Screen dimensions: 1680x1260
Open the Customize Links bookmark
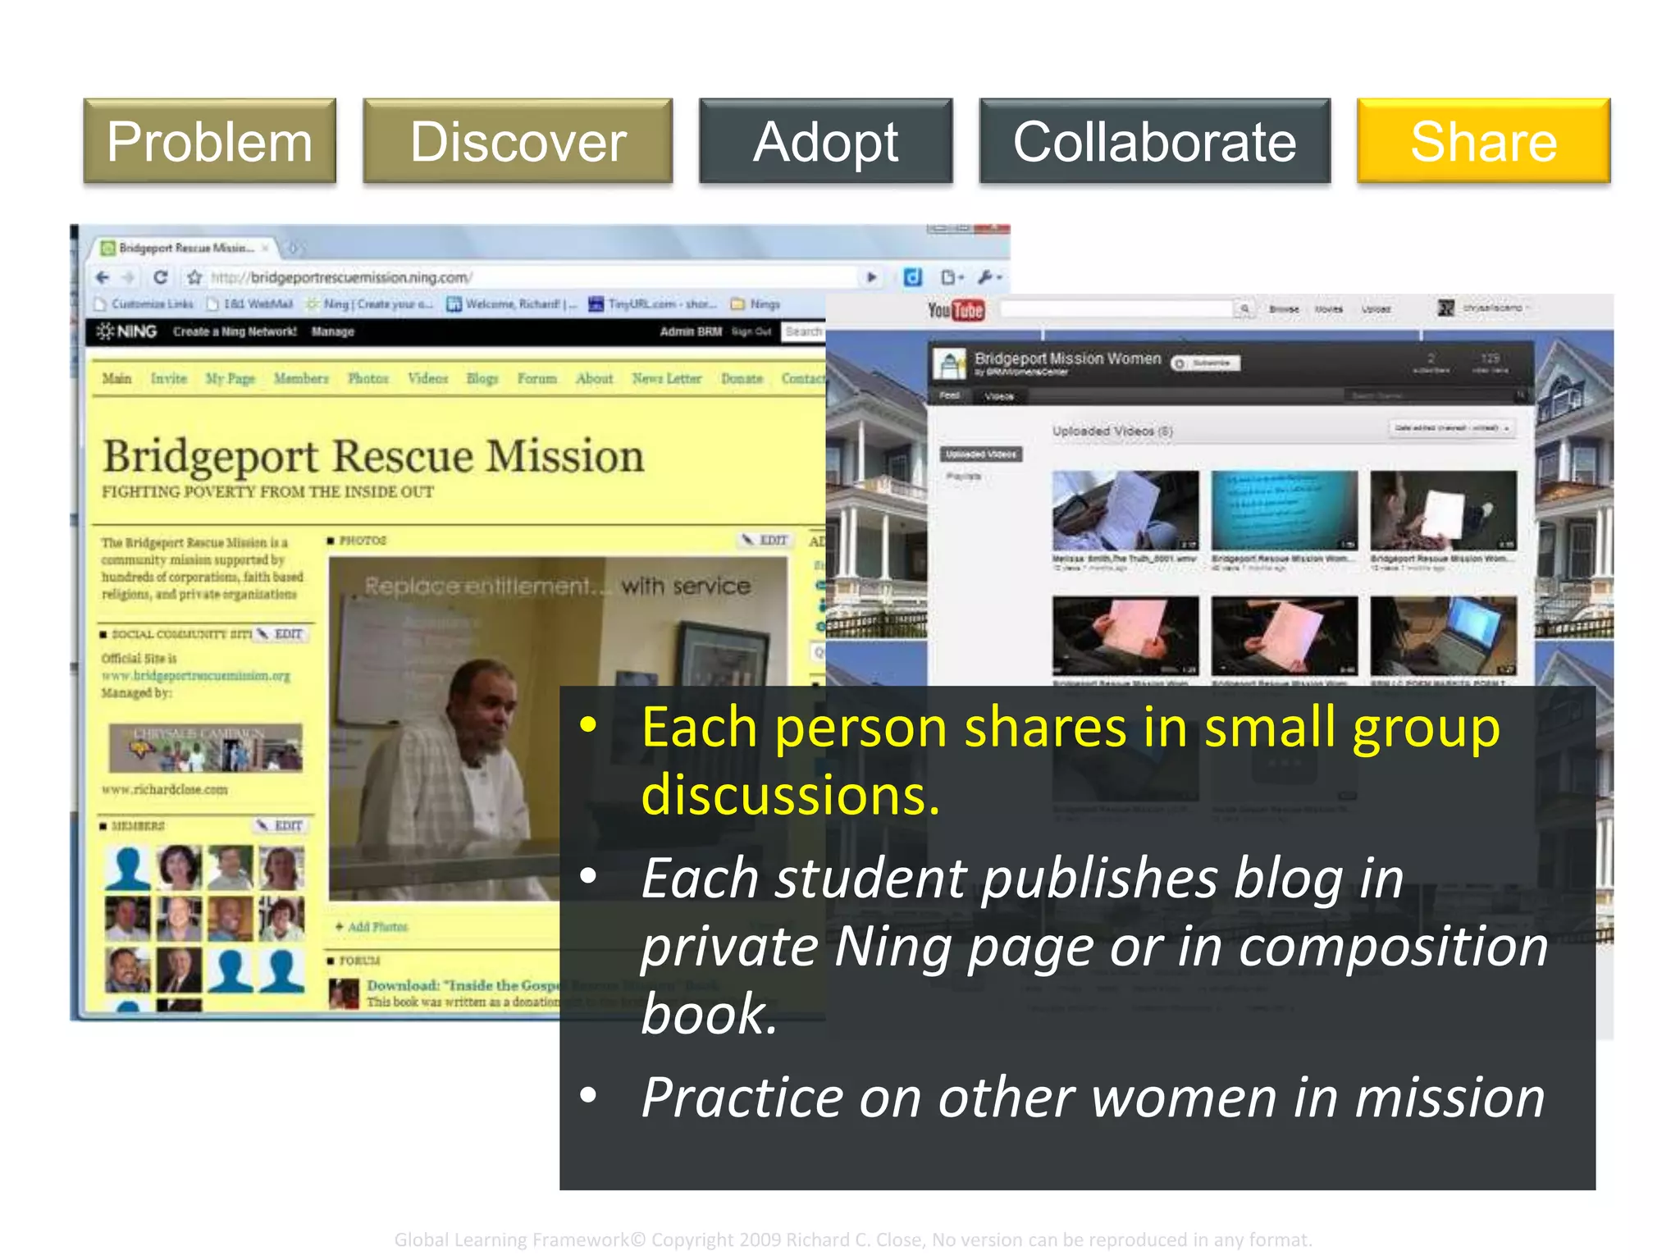pyautogui.click(x=144, y=304)
